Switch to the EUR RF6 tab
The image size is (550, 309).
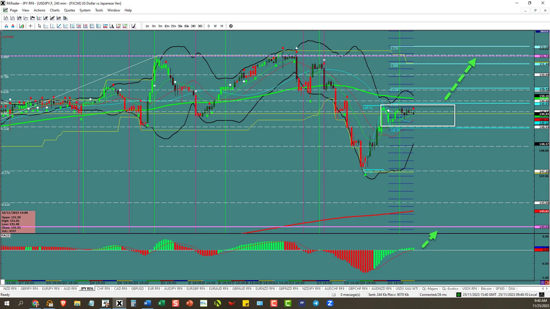(x=154, y=289)
